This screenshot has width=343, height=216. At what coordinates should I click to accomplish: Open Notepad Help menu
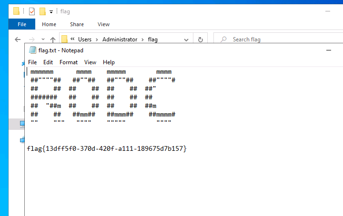pos(109,62)
